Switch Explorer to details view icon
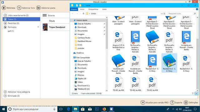 (193, 93)
